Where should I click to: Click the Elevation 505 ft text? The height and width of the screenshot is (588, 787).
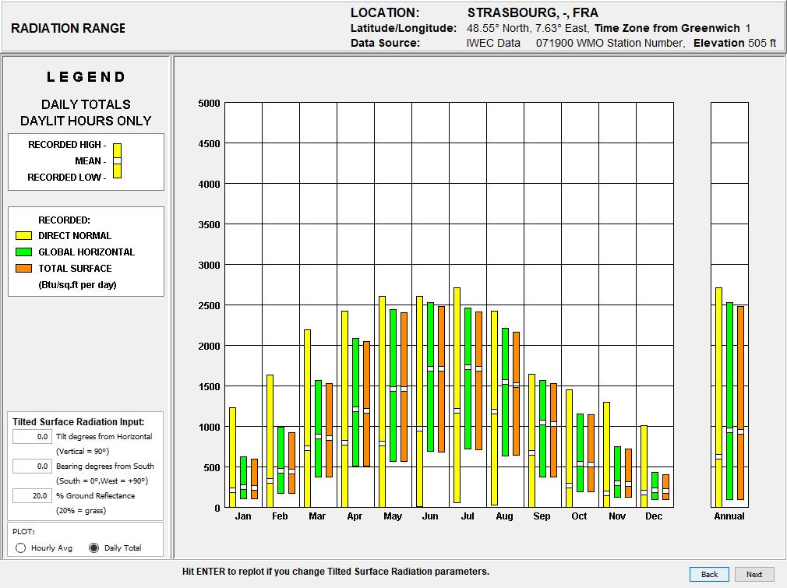[x=735, y=43]
